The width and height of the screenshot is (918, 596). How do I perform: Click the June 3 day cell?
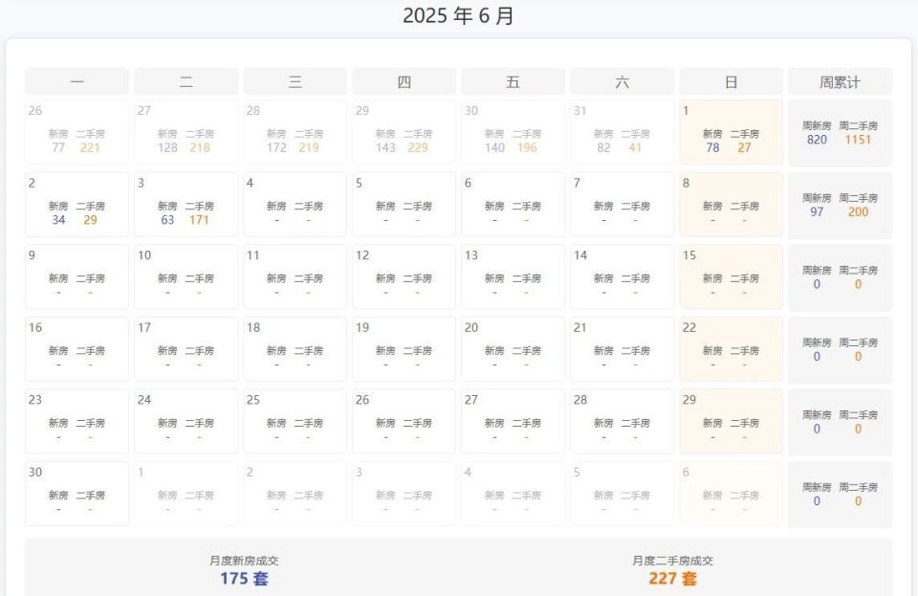click(186, 205)
